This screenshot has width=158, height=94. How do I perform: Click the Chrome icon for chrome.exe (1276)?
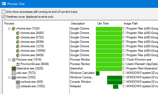(x=18, y=46)
